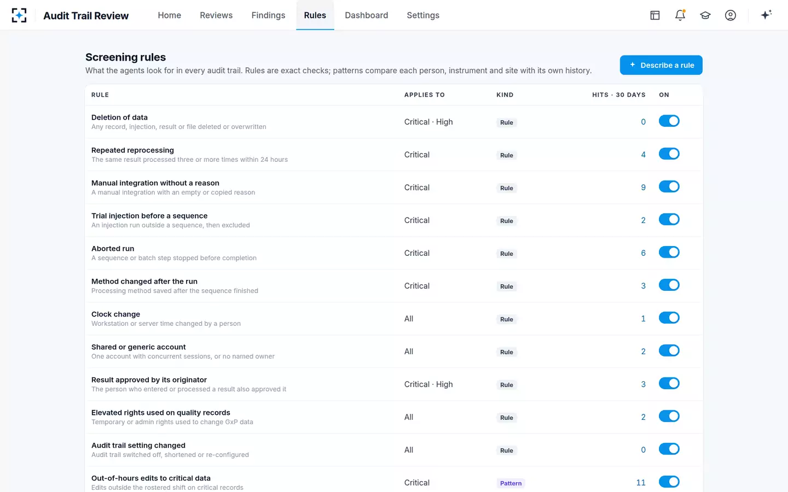Turn off the Clock change rule

click(x=669, y=318)
